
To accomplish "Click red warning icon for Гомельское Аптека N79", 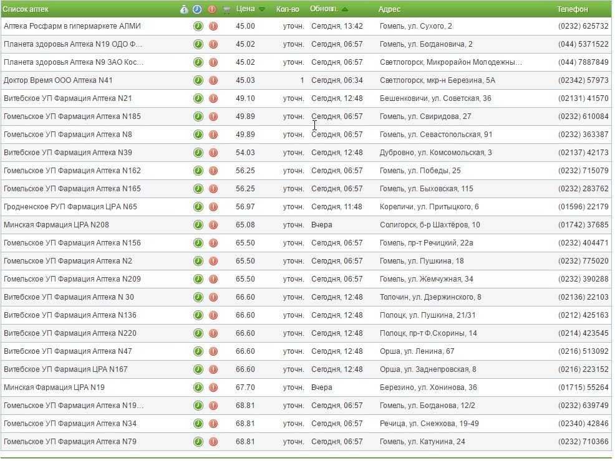I will 213,442.
